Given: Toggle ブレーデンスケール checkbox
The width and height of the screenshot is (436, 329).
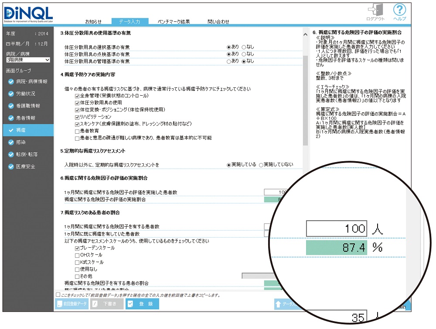Looking at the screenshot, I should (77, 248).
